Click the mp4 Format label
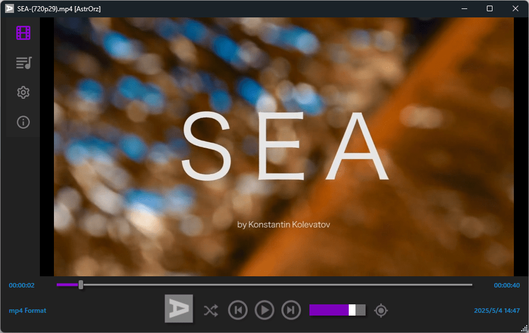The width and height of the screenshot is (529, 333). [x=28, y=311]
